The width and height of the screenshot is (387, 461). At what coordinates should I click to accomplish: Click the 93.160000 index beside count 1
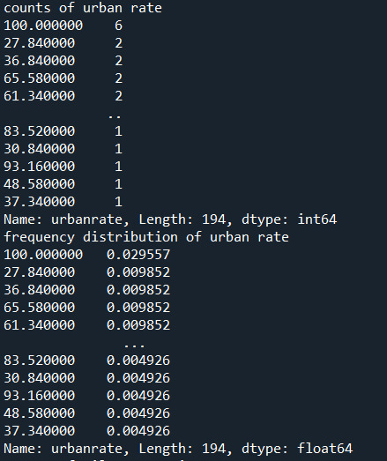(x=40, y=167)
